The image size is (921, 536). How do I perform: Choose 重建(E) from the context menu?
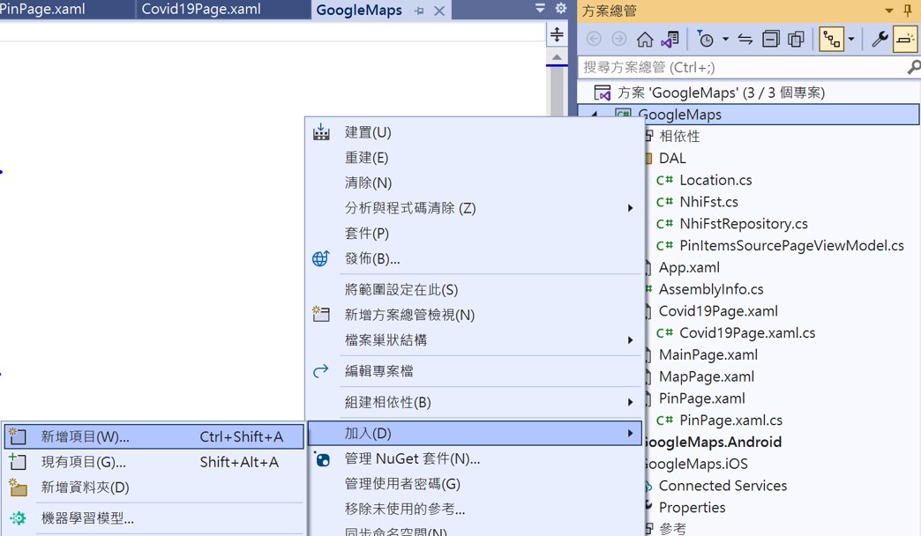[x=474, y=157]
